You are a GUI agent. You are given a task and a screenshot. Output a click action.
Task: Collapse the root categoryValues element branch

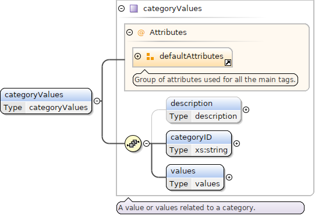[97, 101]
